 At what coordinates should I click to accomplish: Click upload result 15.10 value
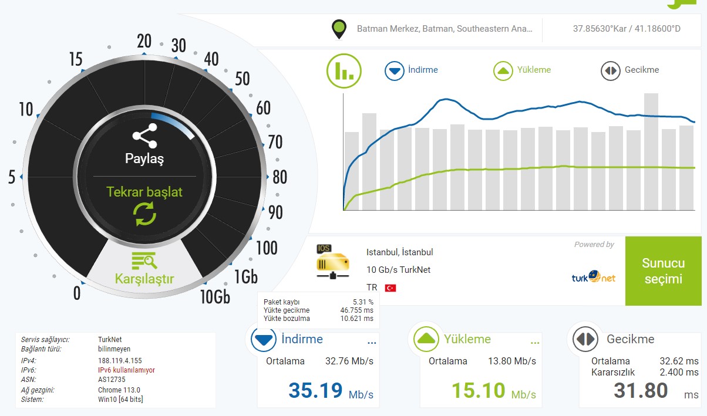(x=478, y=390)
